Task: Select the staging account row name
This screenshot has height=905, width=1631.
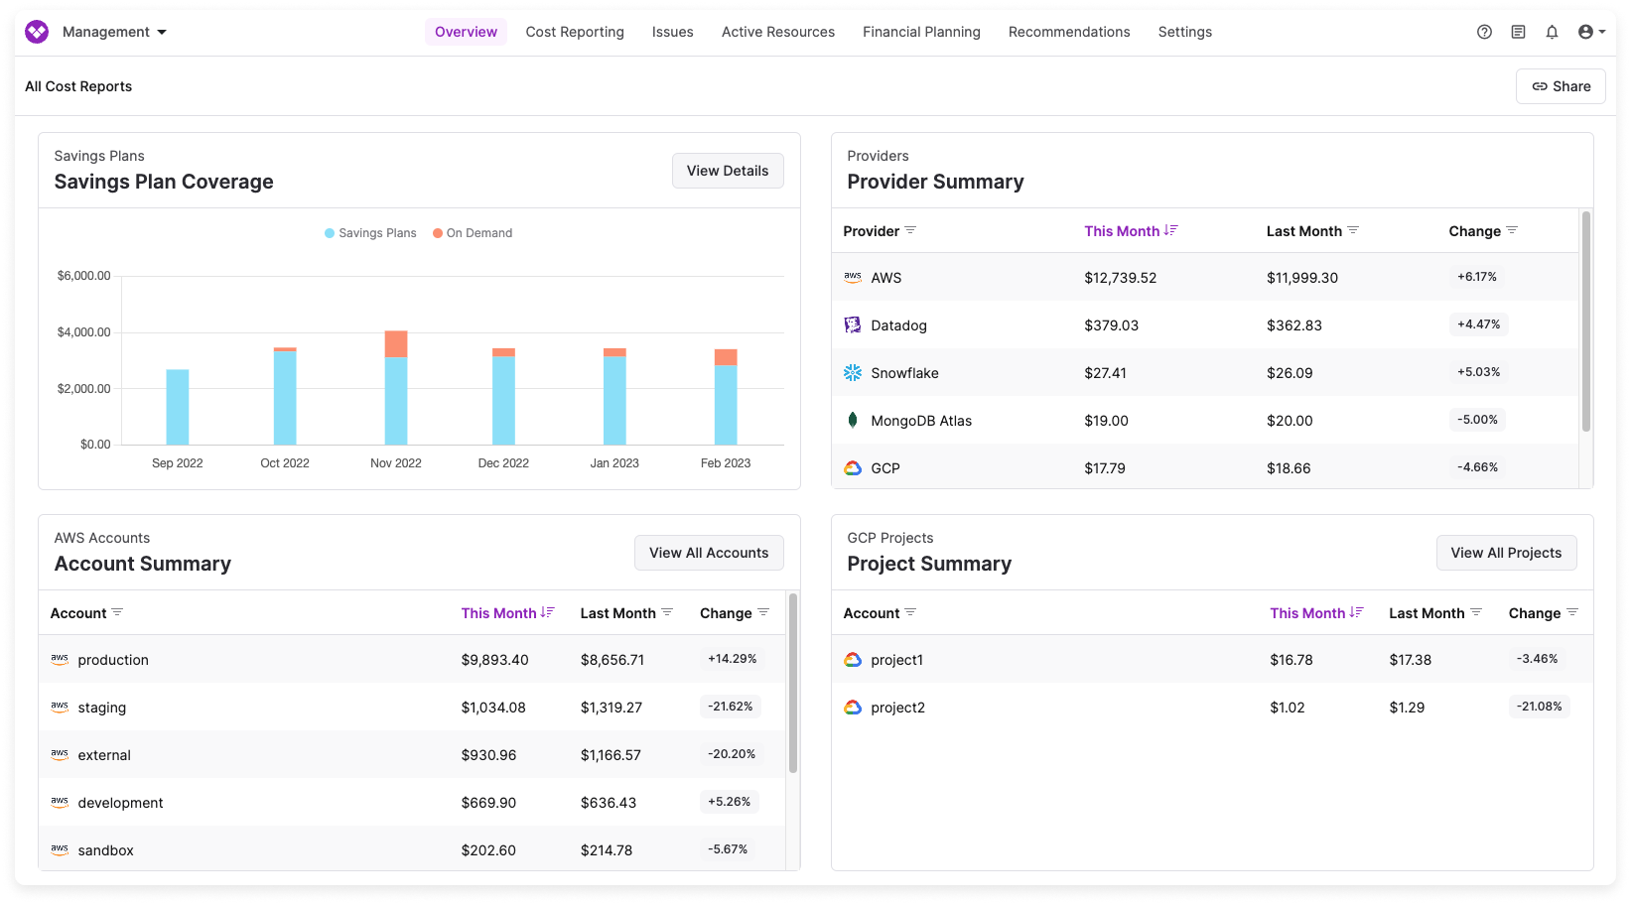Action: pos(102,708)
